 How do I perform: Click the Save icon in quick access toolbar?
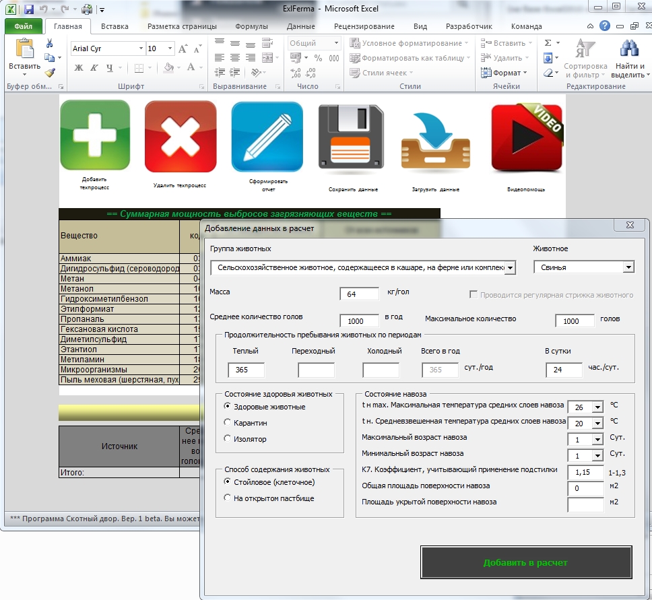point(29,9)
